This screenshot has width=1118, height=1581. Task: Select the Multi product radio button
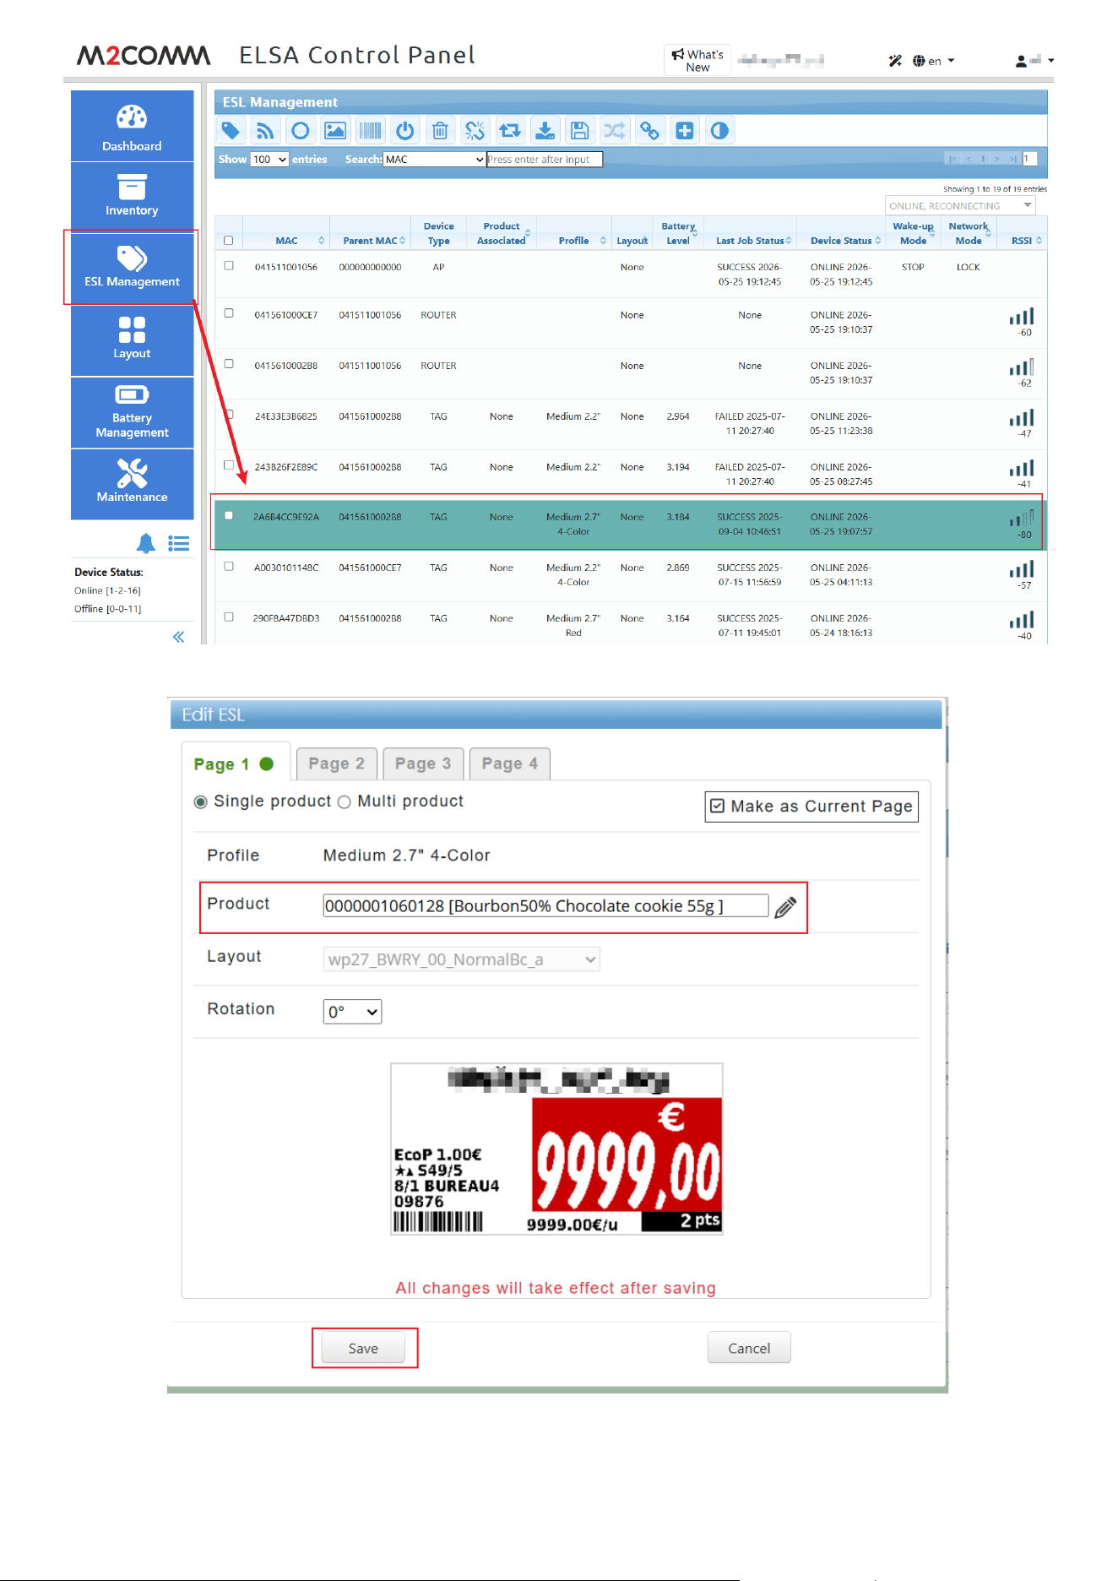tap(344, 802)
